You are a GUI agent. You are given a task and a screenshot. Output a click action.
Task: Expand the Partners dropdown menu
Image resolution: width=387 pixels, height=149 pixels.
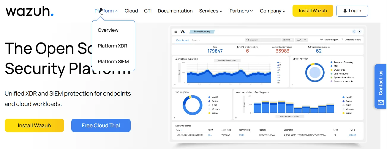(x=241, y=11)
